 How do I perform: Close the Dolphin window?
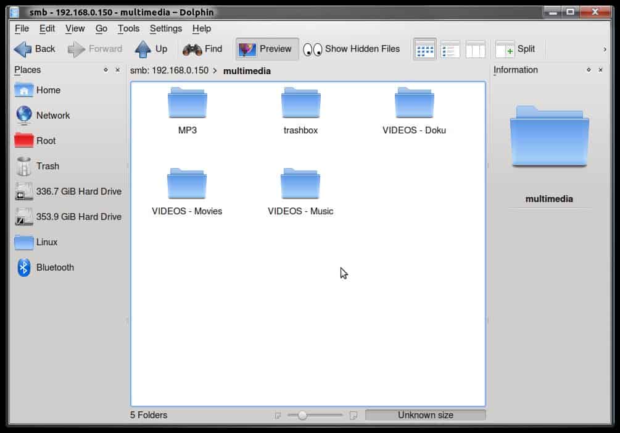point(595,12)
